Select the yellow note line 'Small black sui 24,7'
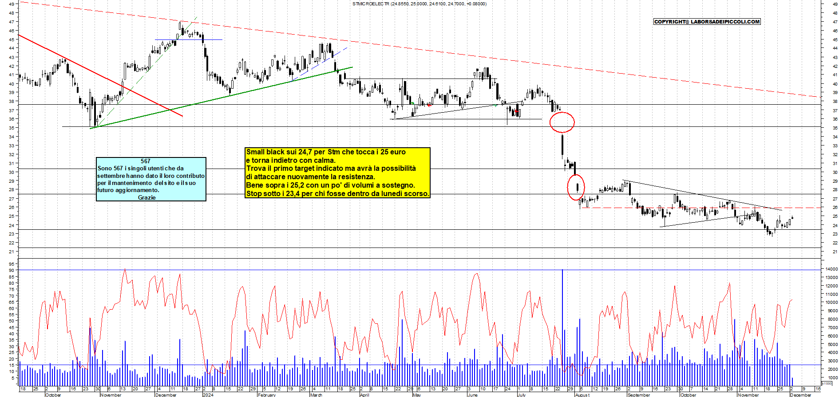The width and height of the screenshot is (839, 397). point(326,152)
